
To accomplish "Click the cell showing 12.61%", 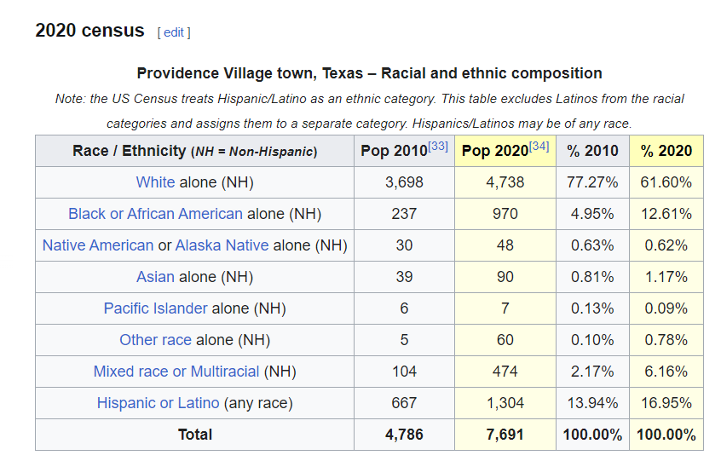I will tap(666, 214).
